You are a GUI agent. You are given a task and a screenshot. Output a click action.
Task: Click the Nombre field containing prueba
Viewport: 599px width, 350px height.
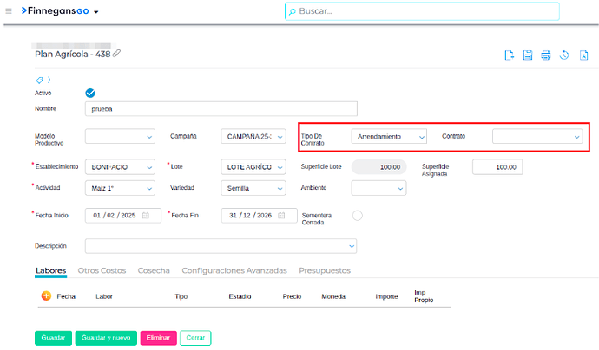[221, 109]
